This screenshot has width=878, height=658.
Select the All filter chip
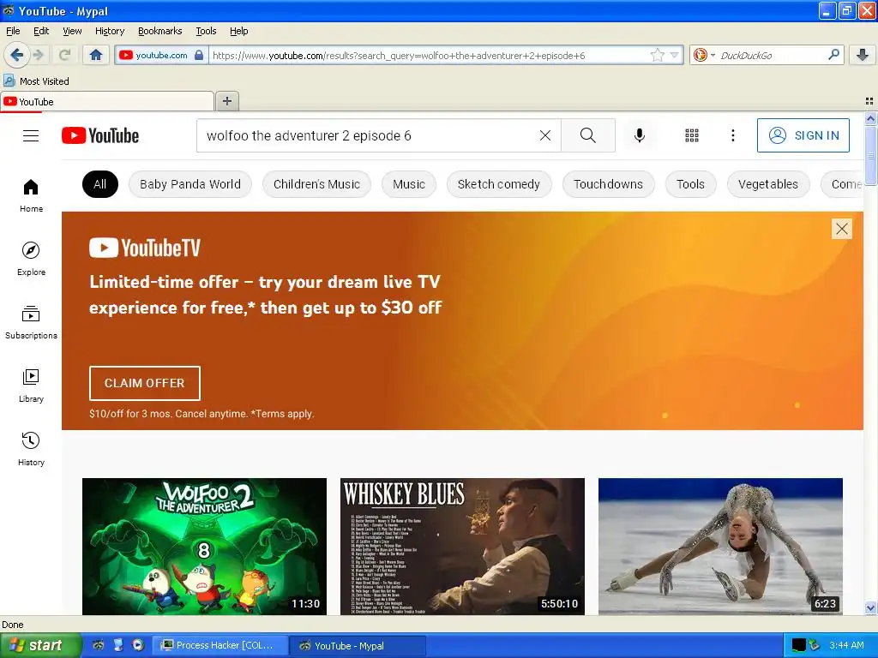point(100,184)
